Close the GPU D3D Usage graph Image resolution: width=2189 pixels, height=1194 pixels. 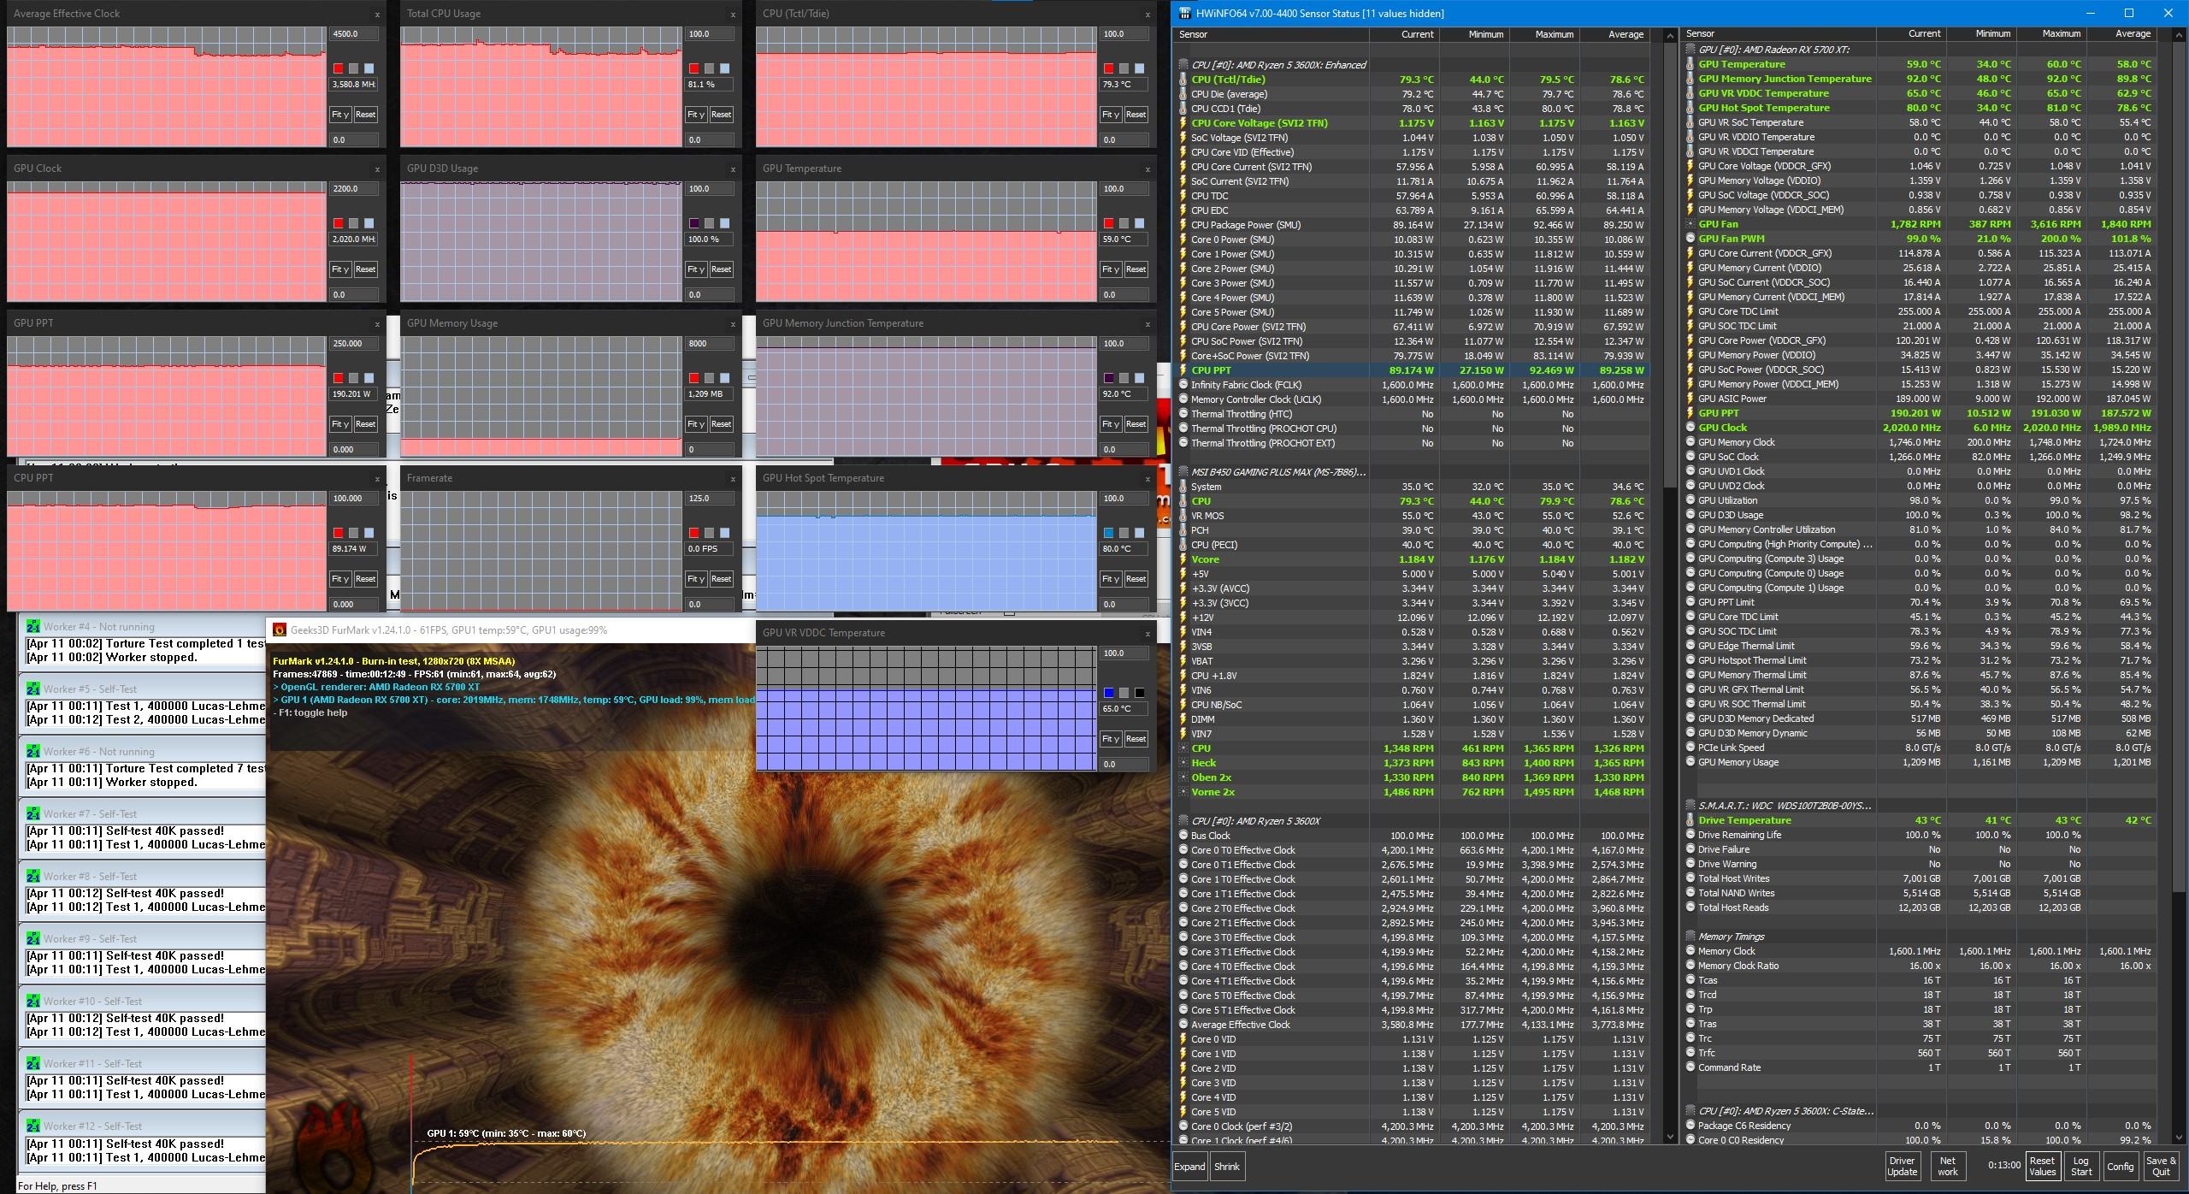pos(733,169)
